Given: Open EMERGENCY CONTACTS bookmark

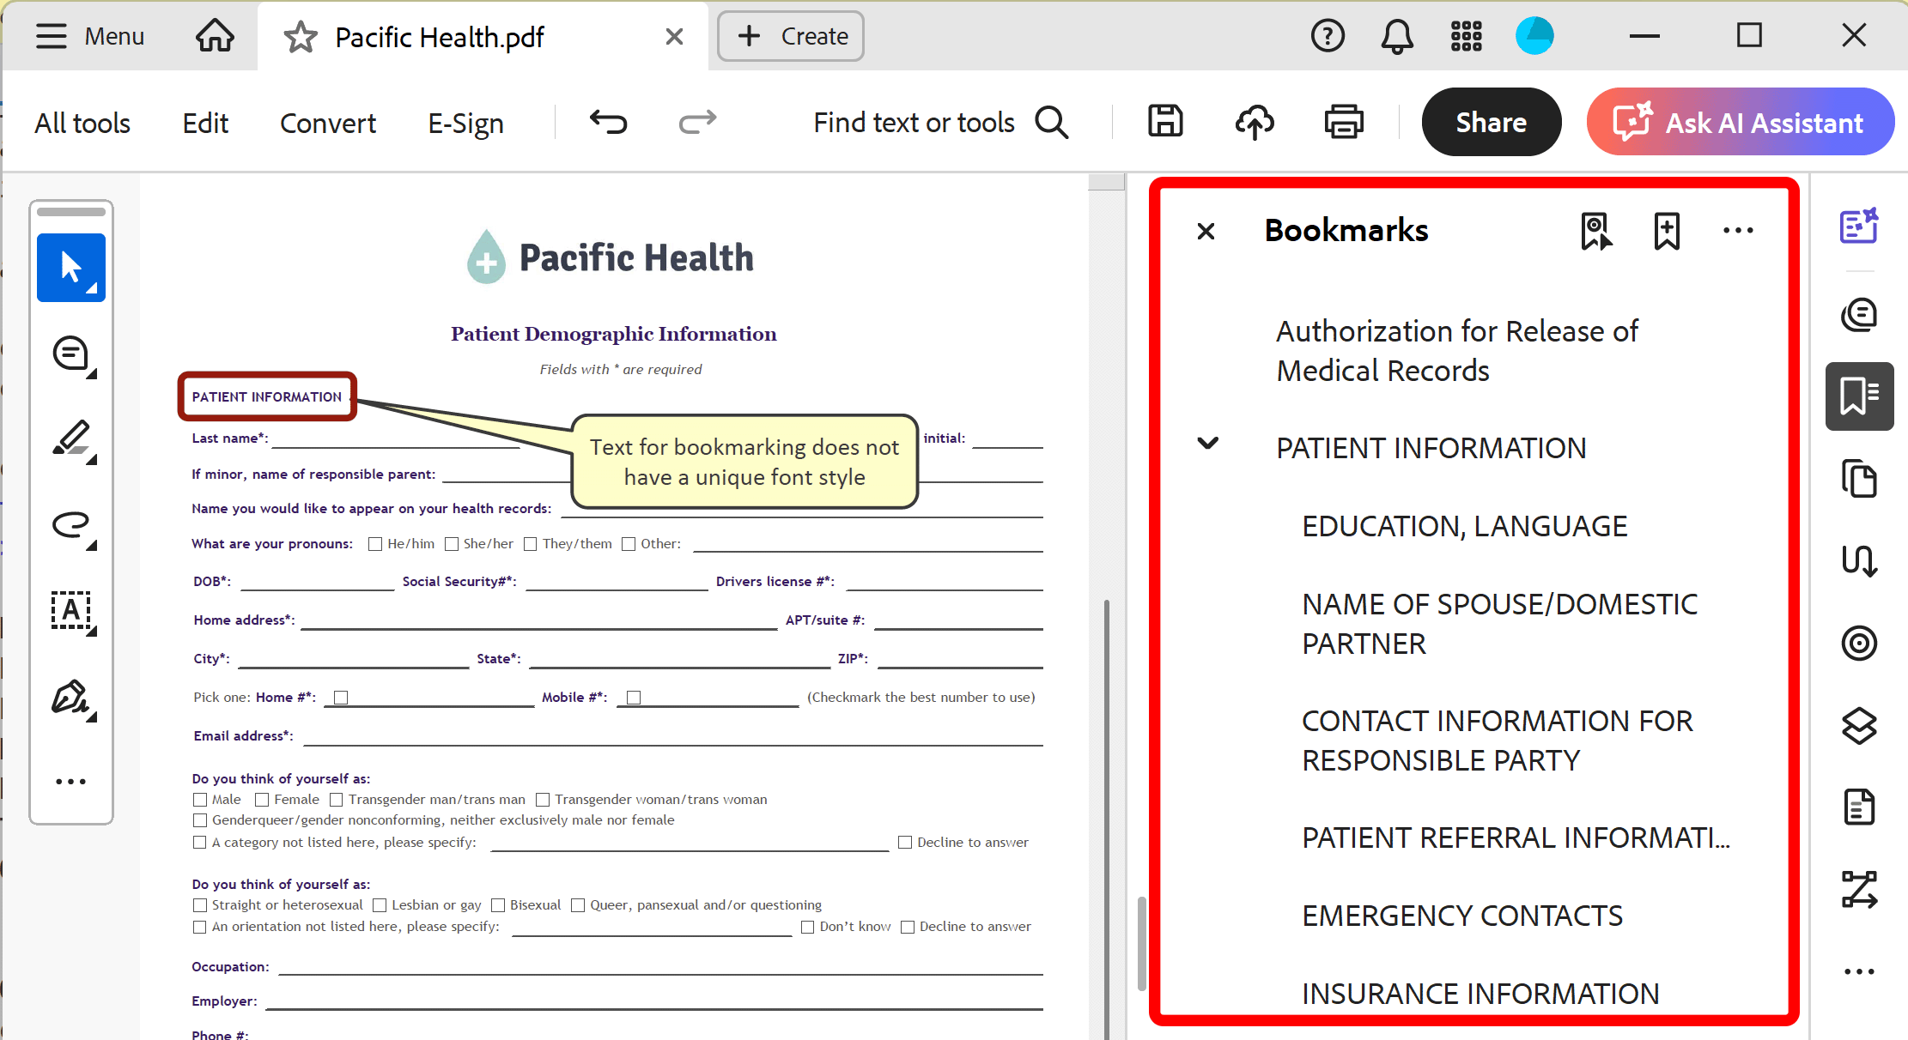Looking at the screenshot, I should [1462, 916].
